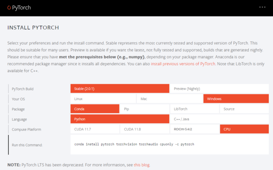Select the LibTorch package option
Image resolution: width=273 pixels, height=170 pixels.
point(194,109)
